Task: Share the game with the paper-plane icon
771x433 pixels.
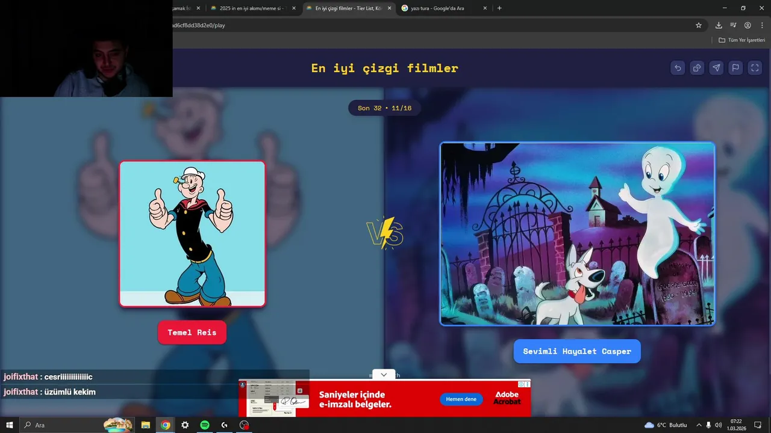Action: point(716,68)
